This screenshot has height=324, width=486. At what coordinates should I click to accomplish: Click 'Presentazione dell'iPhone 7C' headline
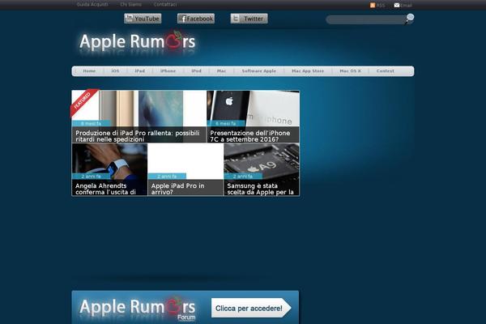(x=250, y=136)
